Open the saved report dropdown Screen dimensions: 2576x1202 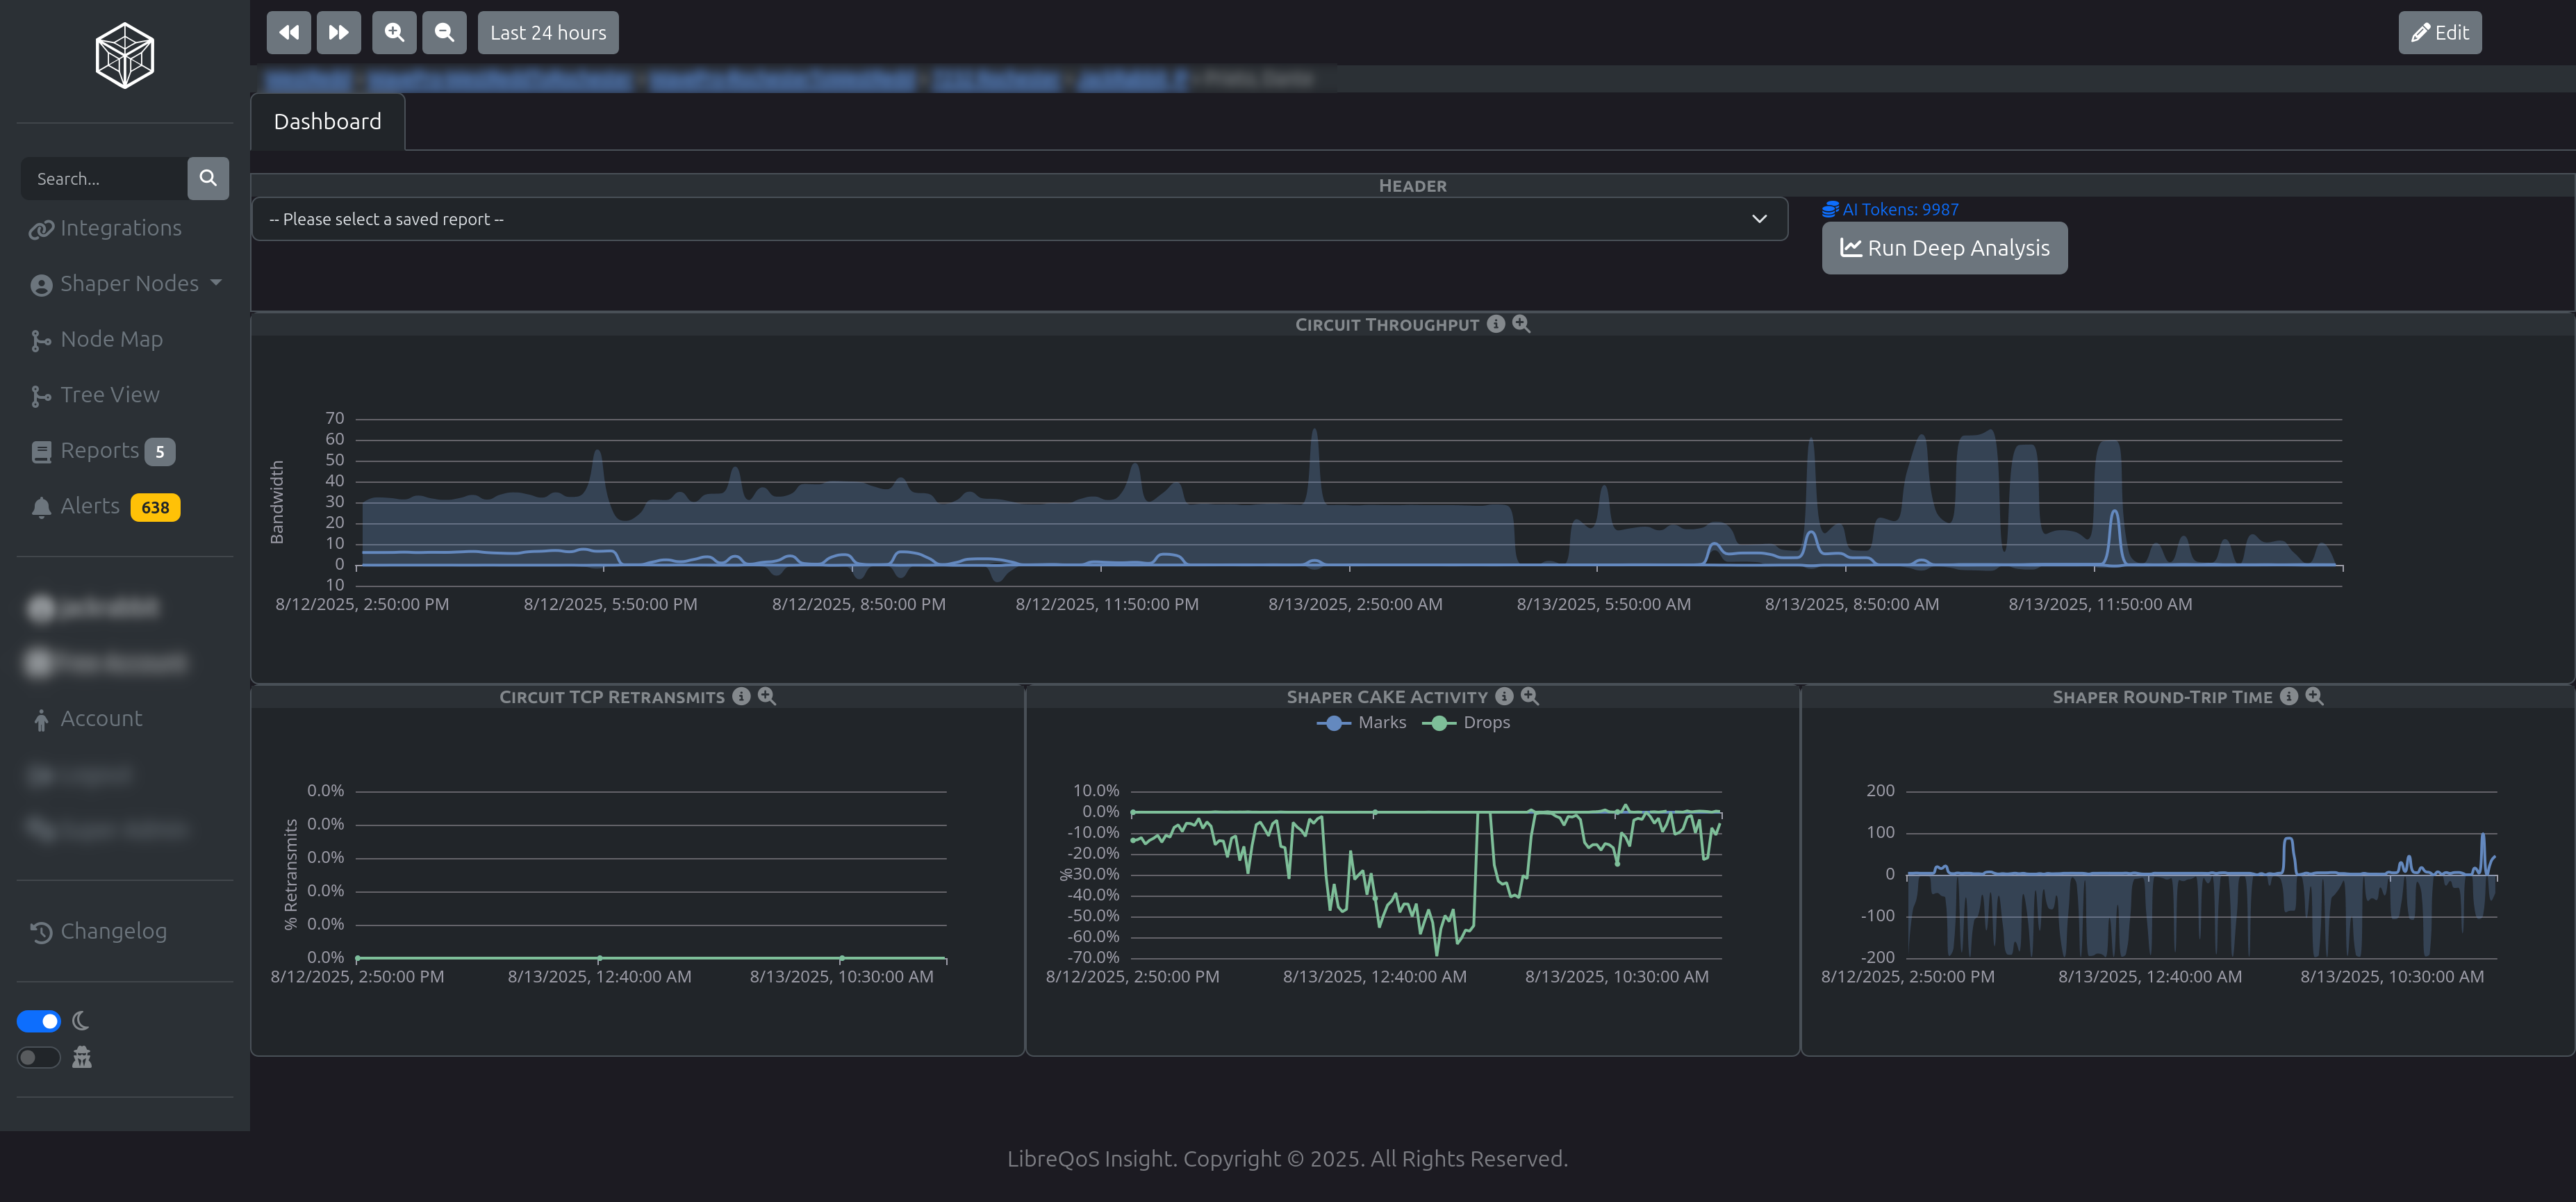pyautogui.click(x=1019, y=219)
